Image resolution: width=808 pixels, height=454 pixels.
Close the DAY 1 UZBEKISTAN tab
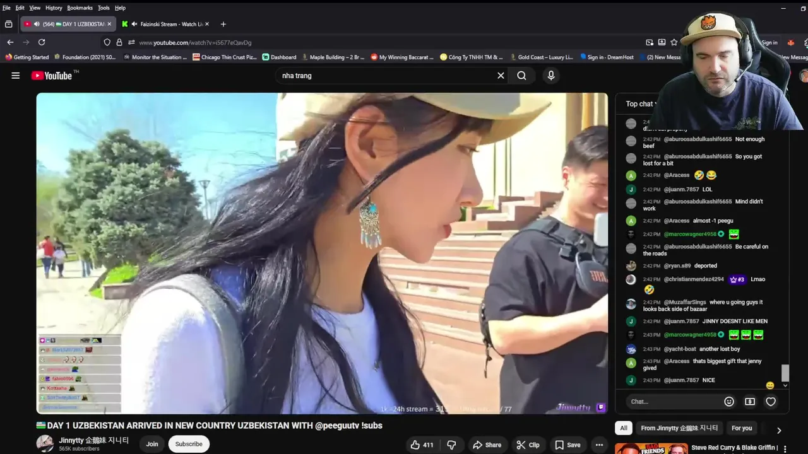point(109,24)
